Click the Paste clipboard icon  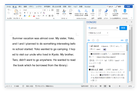click(x=16, y=11)
